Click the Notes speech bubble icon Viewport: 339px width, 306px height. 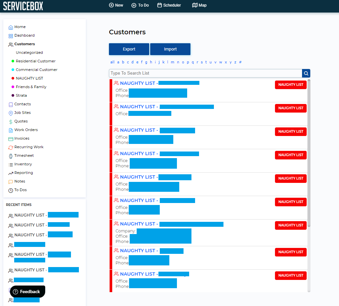[x=11, y=182]
